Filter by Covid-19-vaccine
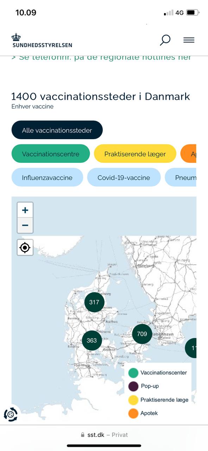The height and width of the screenshot is (451, 208). 124,178
